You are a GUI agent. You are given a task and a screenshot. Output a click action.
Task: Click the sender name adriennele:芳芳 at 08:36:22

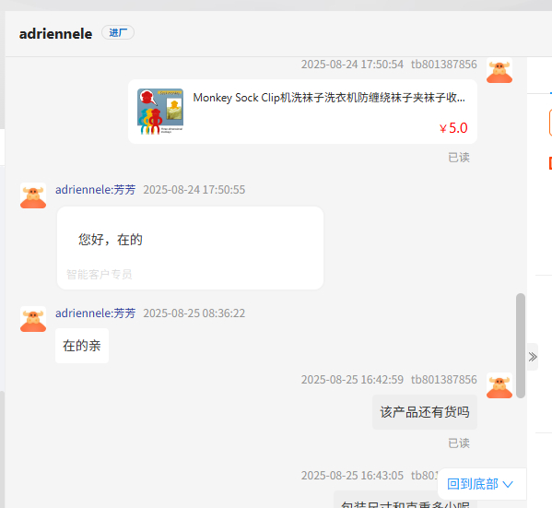pyautogui.click(x=96, y=313)
